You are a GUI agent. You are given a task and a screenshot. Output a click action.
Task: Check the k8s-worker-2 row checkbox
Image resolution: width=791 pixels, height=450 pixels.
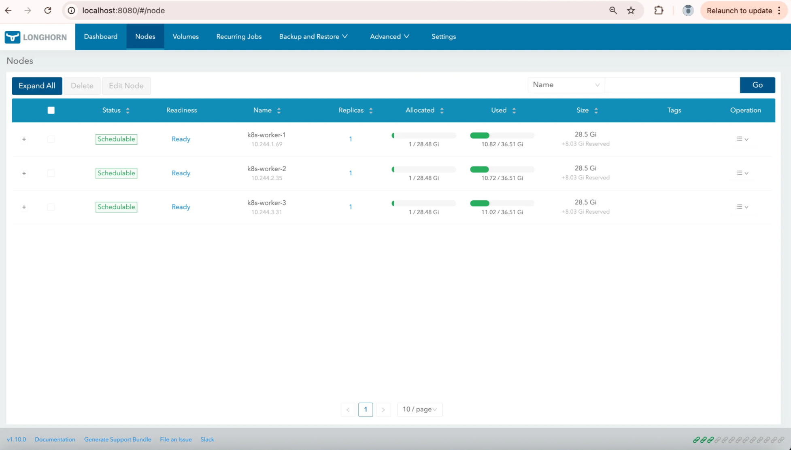51,173
